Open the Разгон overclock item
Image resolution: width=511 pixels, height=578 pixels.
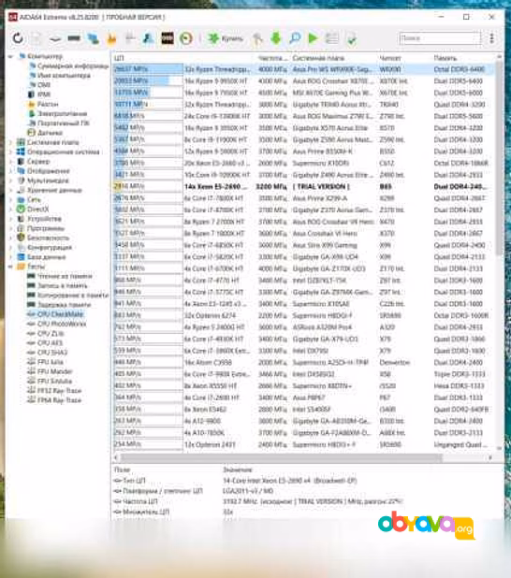click(x=48, y=104)
